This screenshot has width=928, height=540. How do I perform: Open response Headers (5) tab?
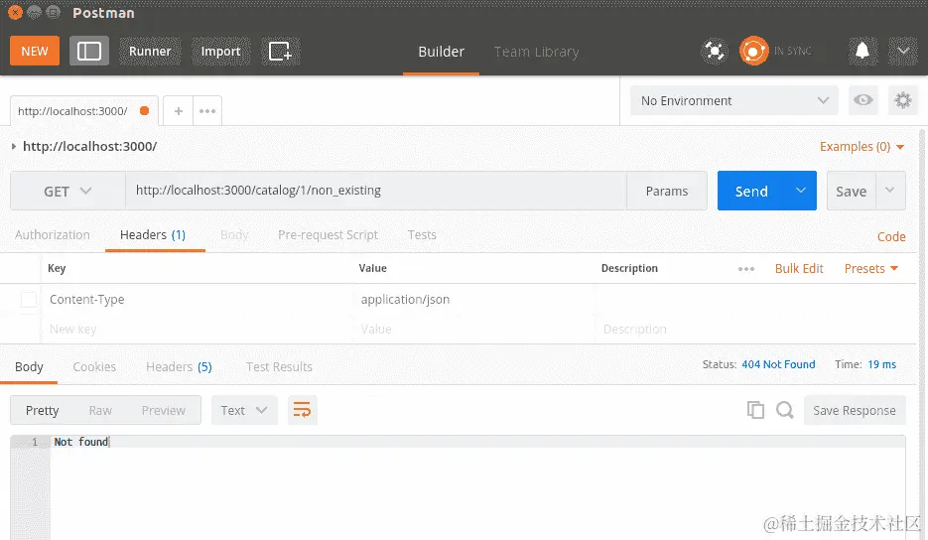pos(179,367)
